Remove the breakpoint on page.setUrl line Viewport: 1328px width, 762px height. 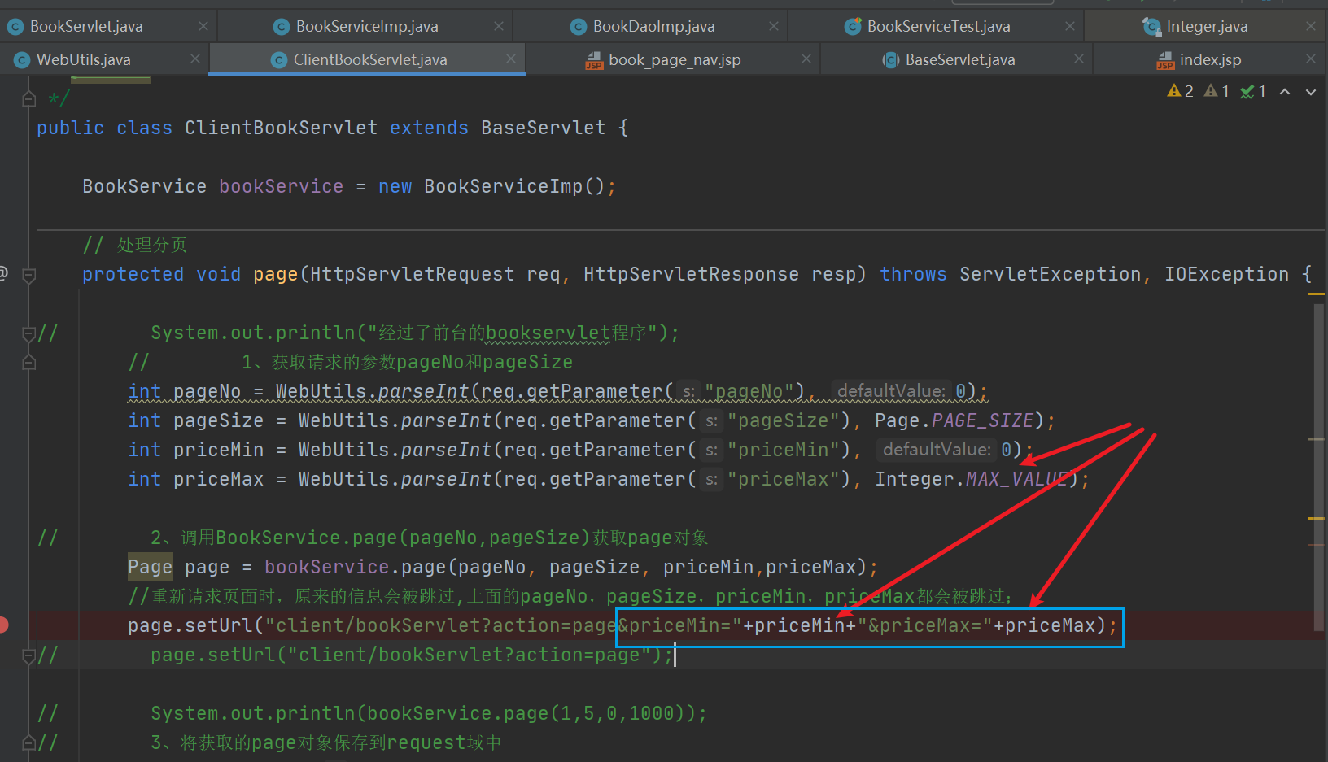(3, 625)
